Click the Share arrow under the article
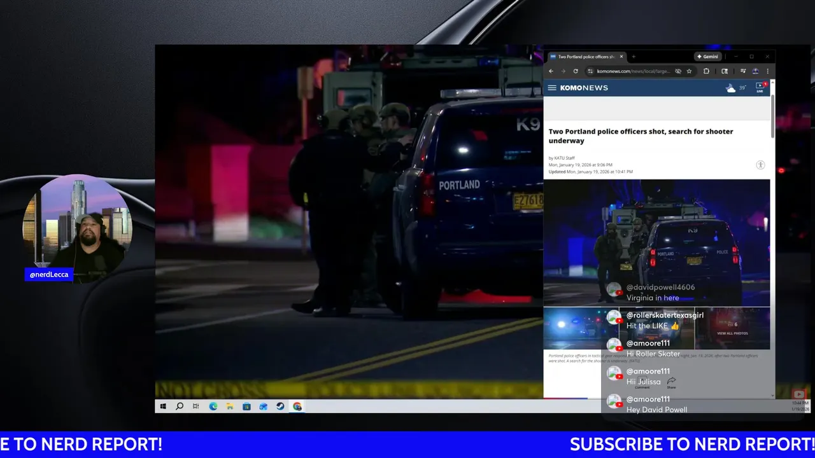Image resolution: width=815 pixels, height=458 pixels. click(x=671, y=382)
